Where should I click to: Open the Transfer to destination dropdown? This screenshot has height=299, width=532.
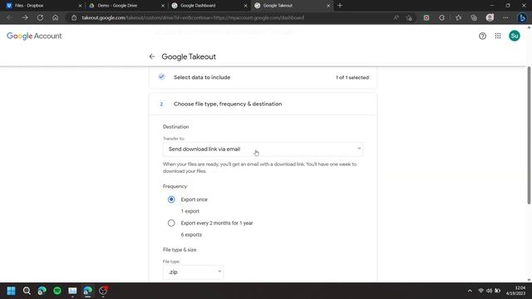click(x=263, y=149)
